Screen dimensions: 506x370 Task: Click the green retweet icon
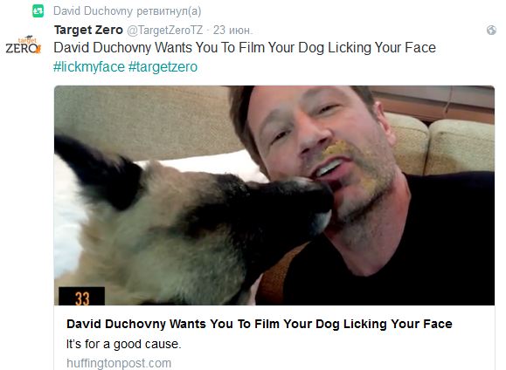[38, 11]
